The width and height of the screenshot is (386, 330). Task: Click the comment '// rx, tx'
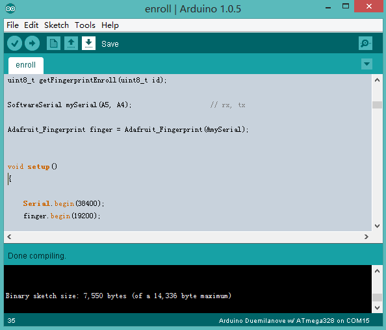[227, 105]
